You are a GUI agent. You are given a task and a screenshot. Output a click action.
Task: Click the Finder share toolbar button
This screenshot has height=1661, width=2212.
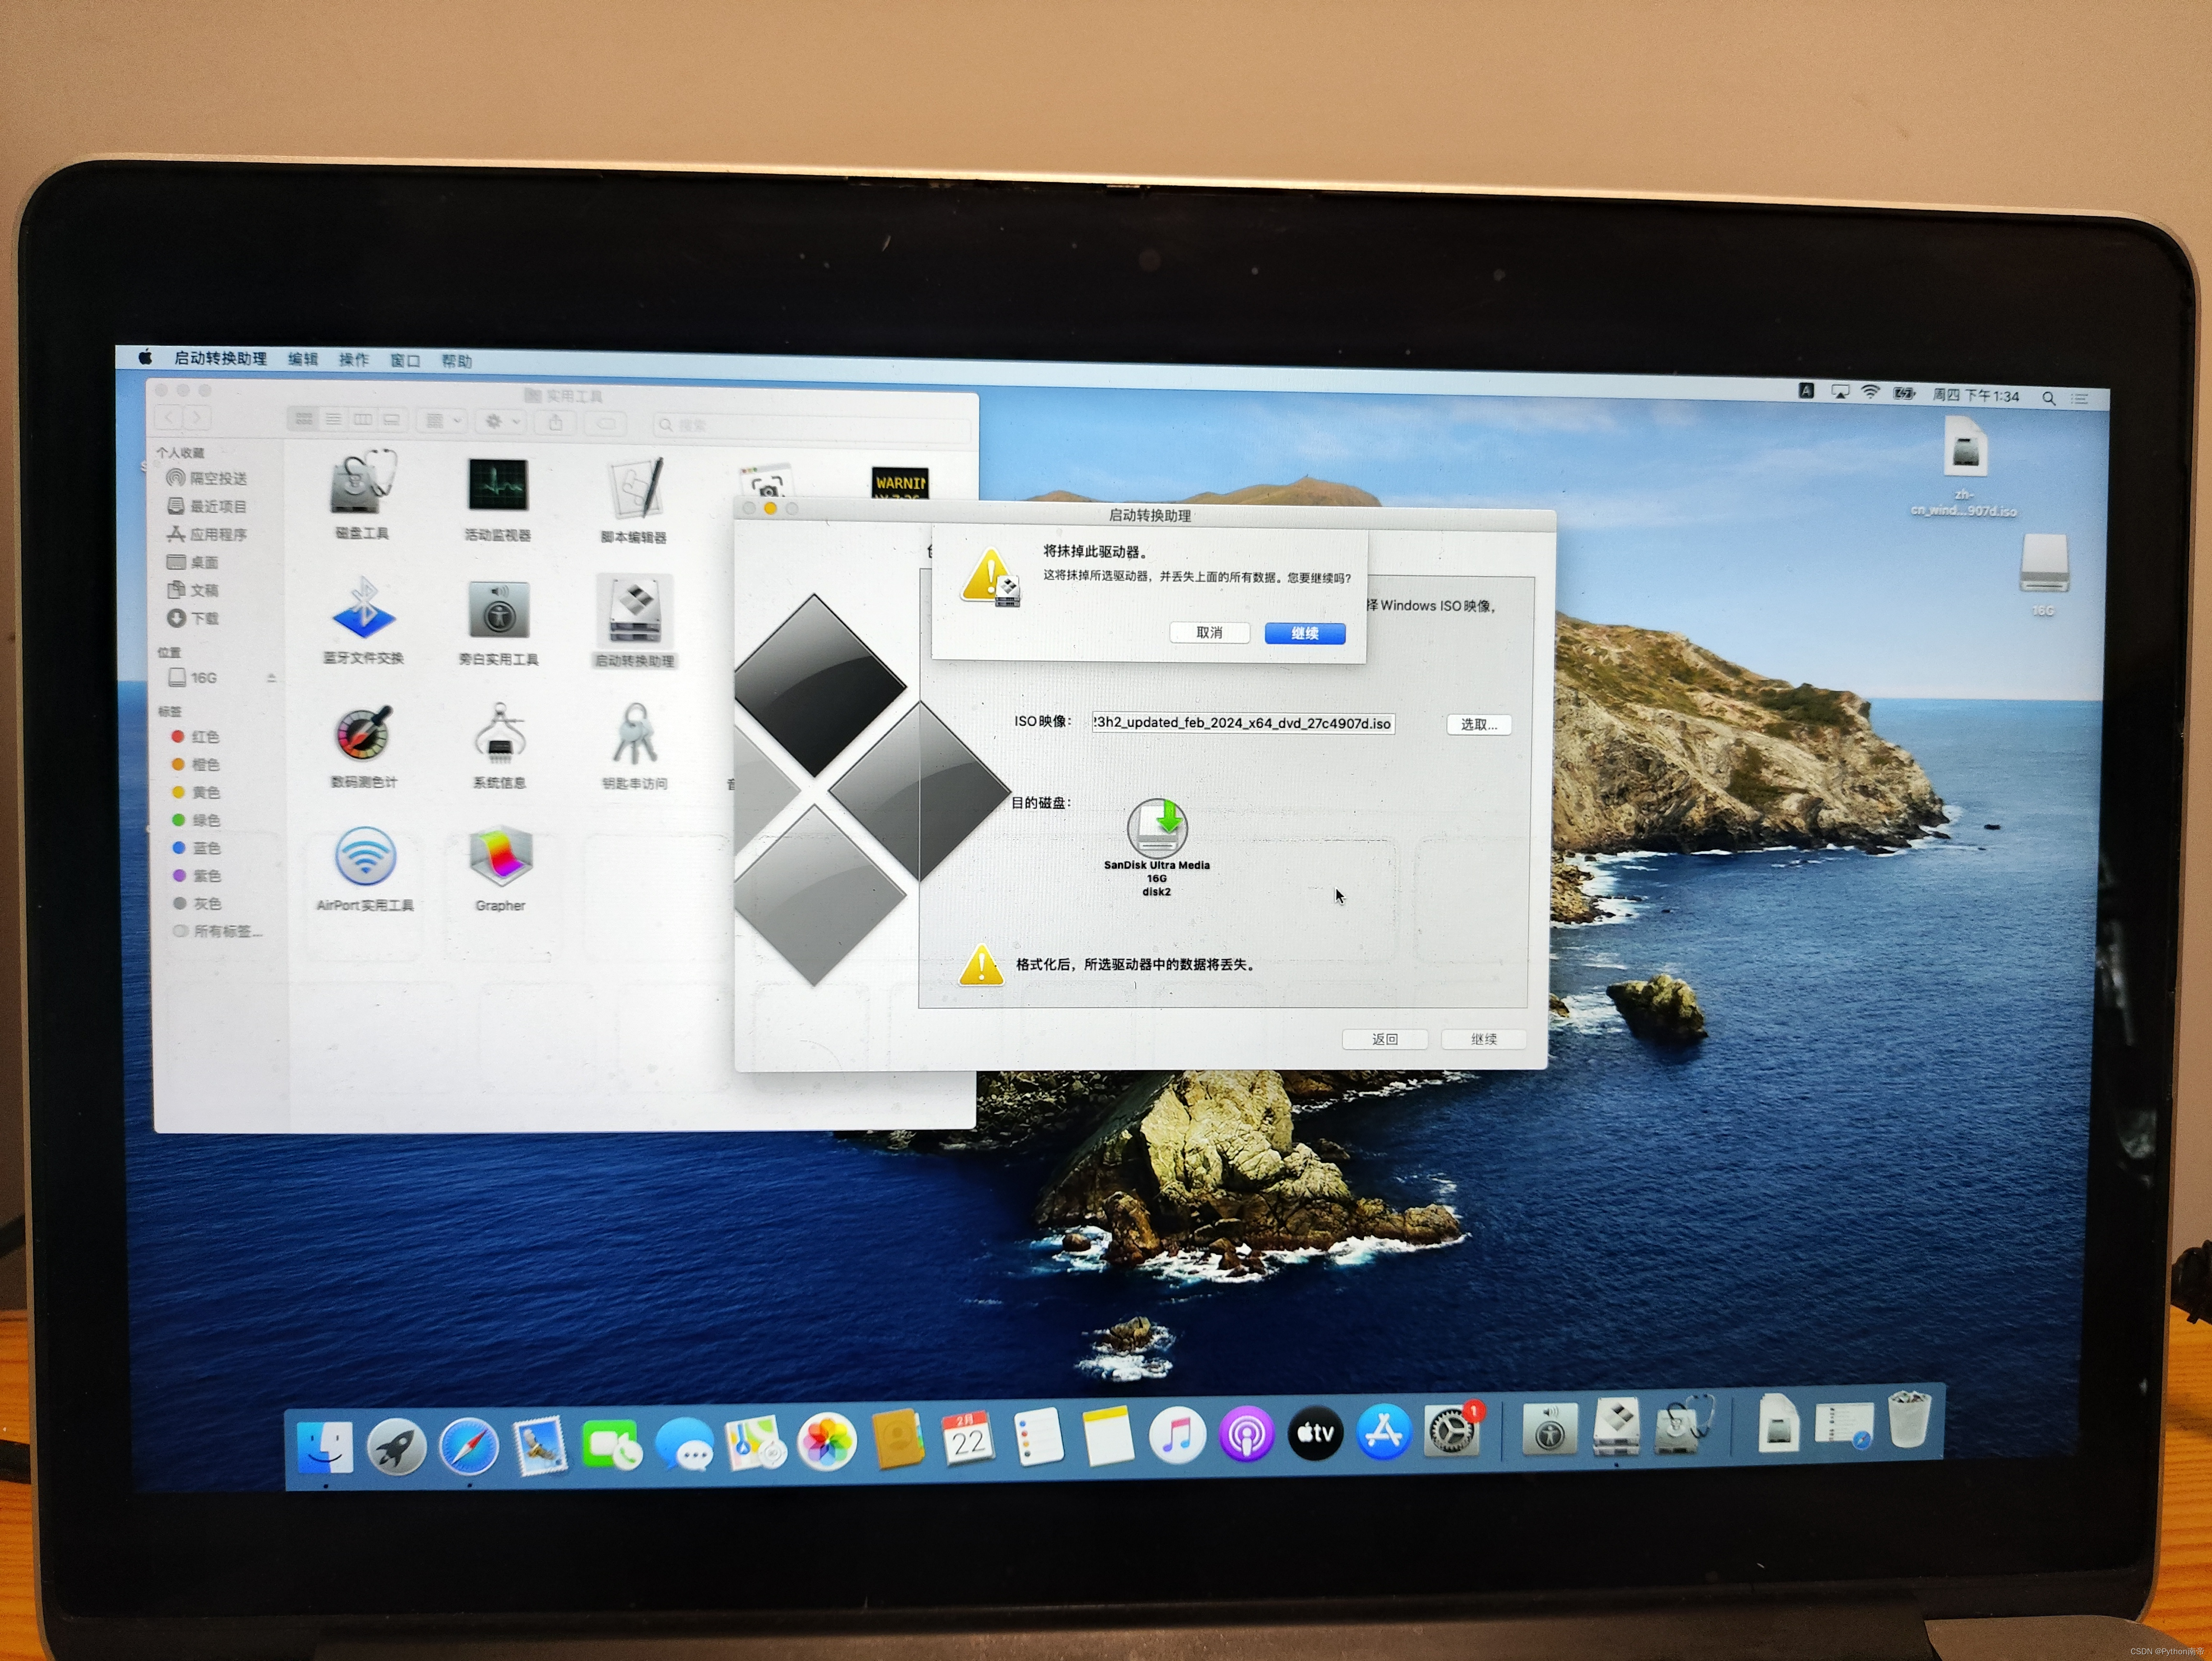pyautogui.click(x=556, y=423)
